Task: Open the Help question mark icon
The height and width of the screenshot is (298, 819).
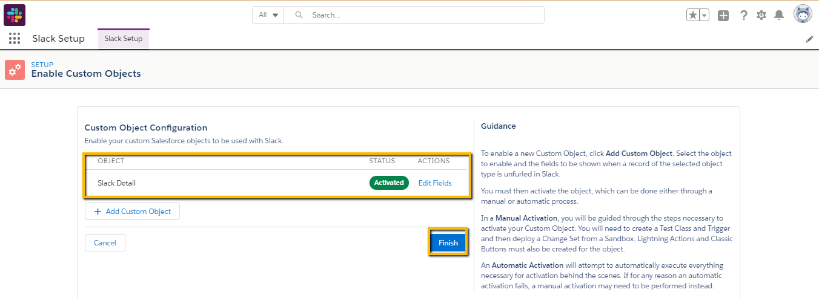Action: 743,15
